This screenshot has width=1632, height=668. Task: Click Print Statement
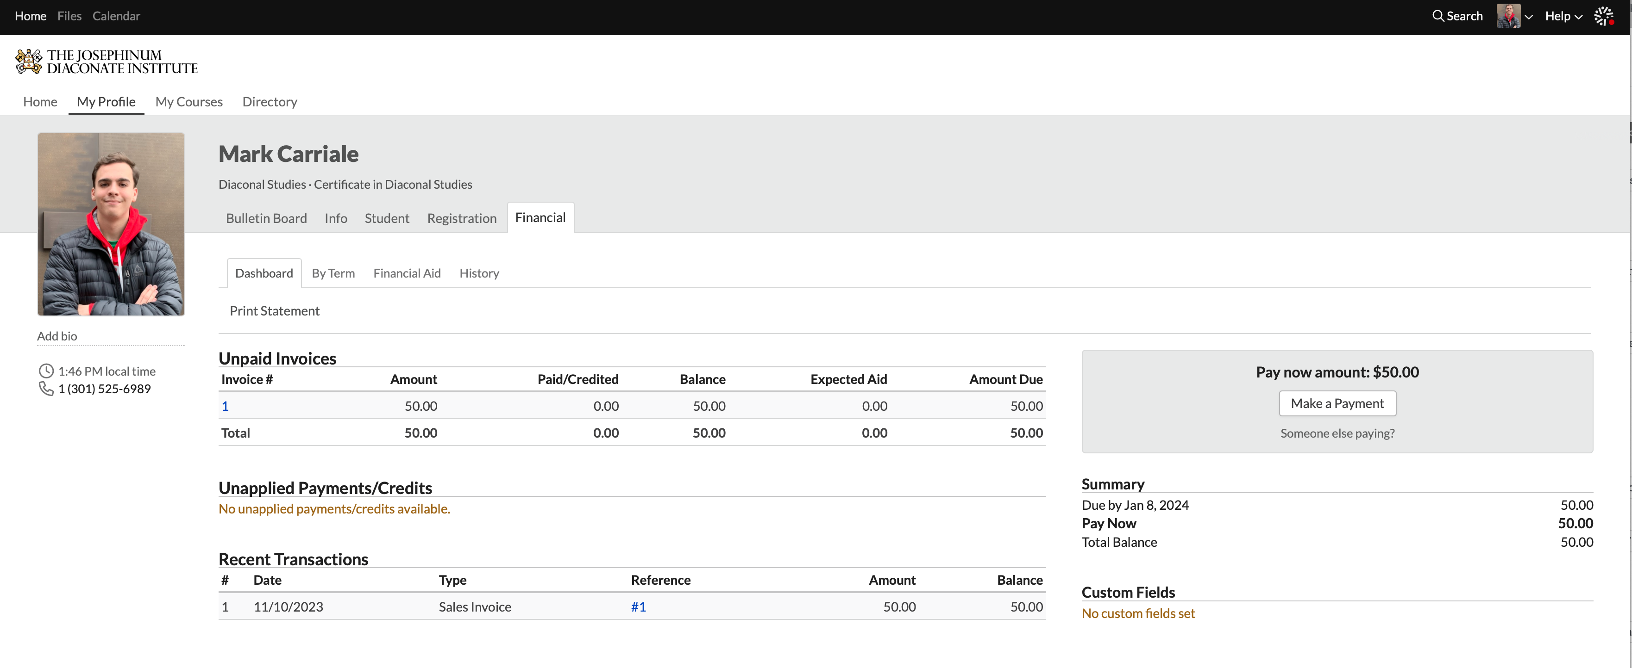274,310
